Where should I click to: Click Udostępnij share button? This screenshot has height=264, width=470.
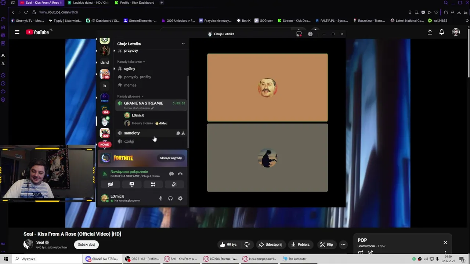point(270,245)
